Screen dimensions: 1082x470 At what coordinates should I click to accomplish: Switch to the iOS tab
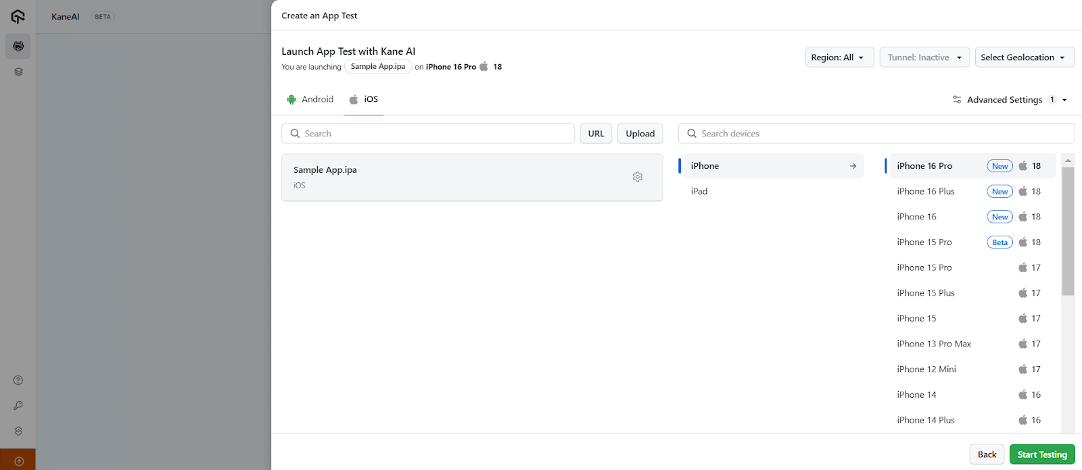tap(364, 99)
